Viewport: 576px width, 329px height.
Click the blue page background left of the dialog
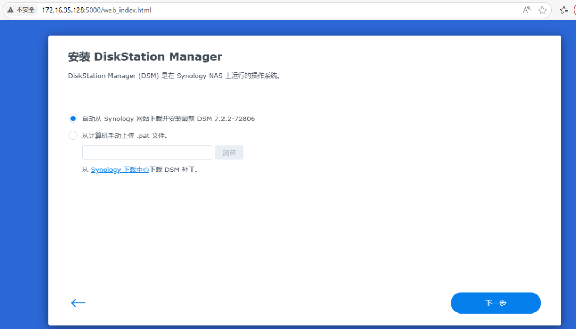(24, 176)
